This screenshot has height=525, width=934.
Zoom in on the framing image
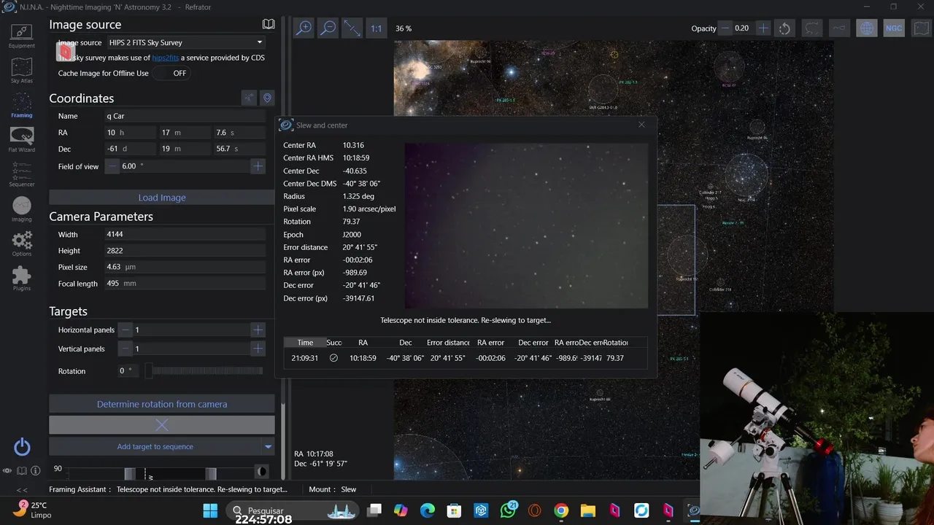304,28
